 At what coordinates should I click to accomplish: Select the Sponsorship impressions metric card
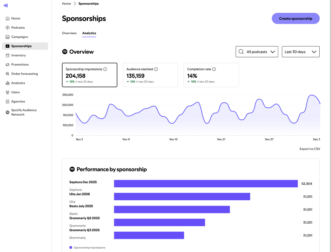(89, 75)
